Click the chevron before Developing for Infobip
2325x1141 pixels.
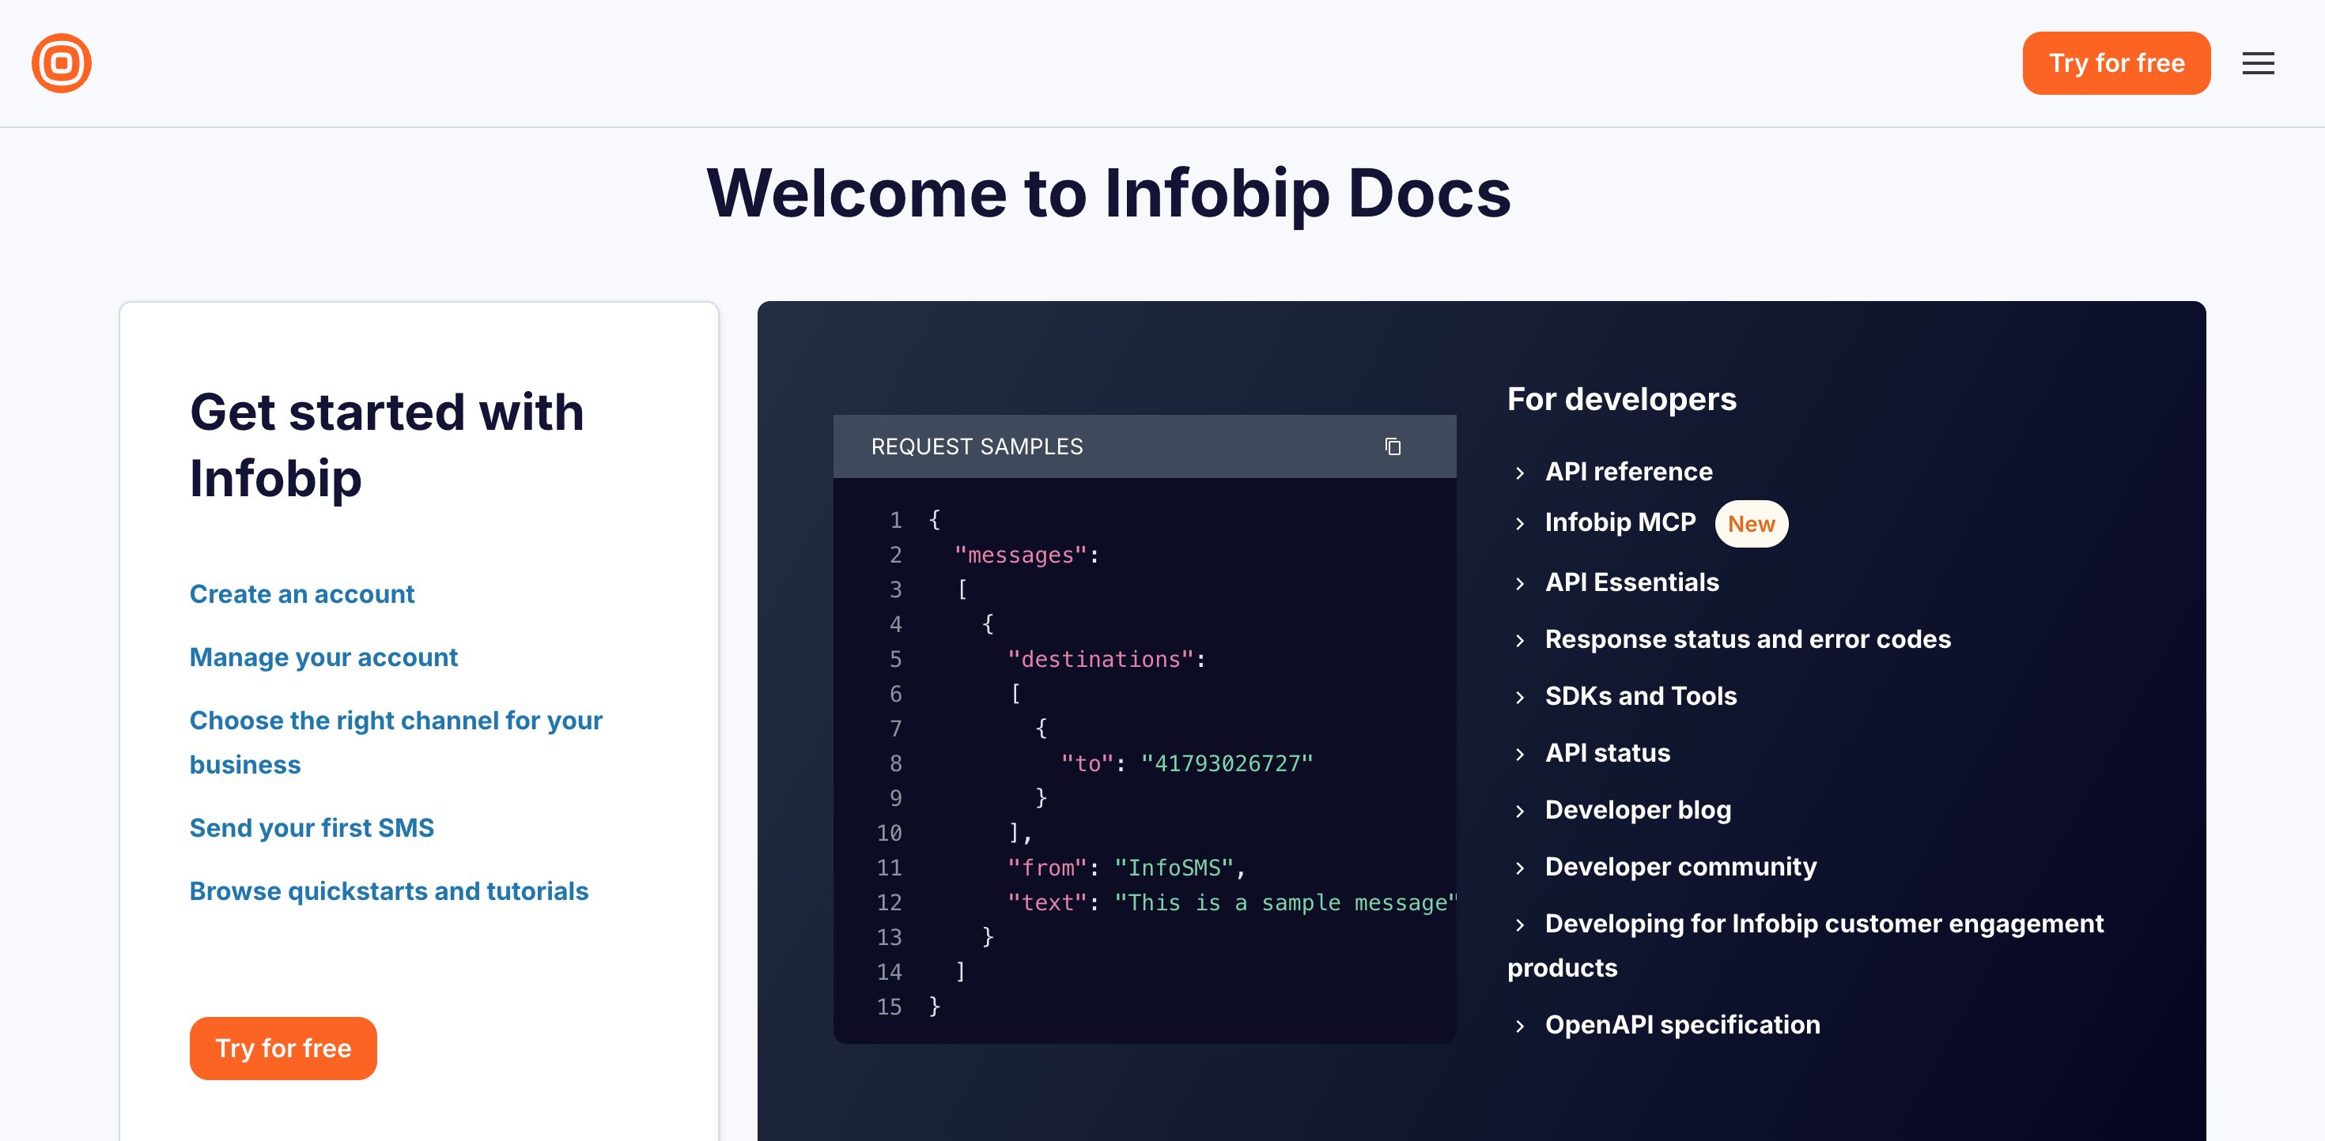tap(1519, 925)
